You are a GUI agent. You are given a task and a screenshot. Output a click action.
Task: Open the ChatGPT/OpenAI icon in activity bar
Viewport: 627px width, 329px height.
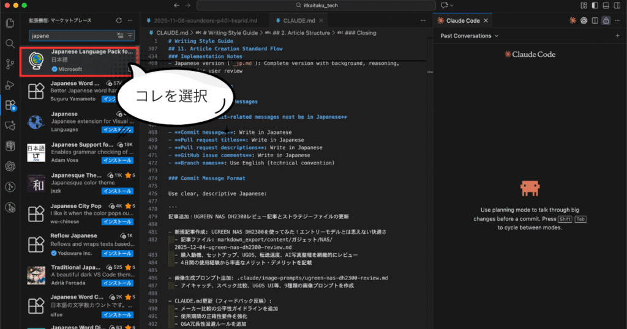(x=10, y=166)
